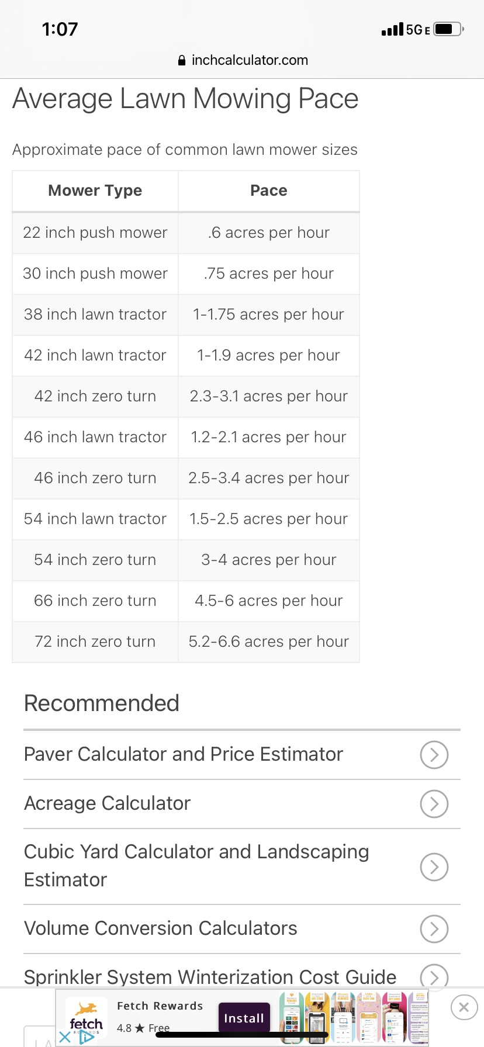484x1047 pixels.
Task: Open Paver Calculator chevron arrow
Action: click(x=434, y=754)
